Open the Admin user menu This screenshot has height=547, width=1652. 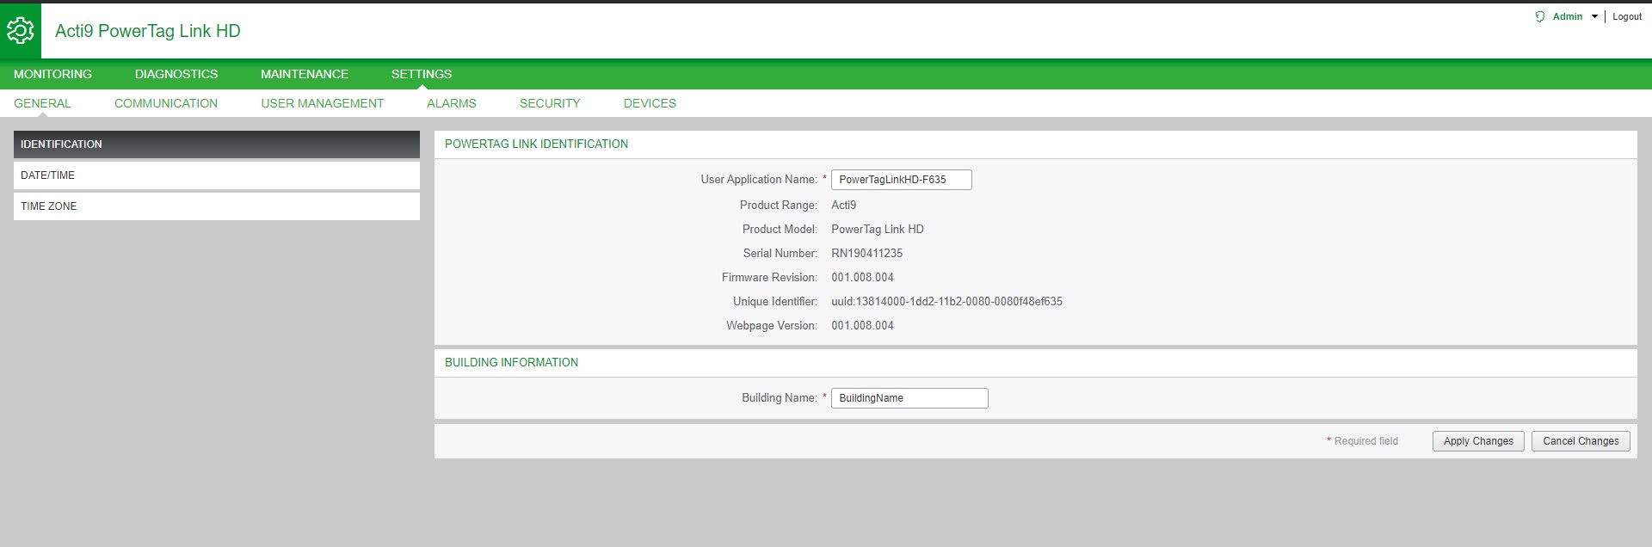[x=1568, y=16]
